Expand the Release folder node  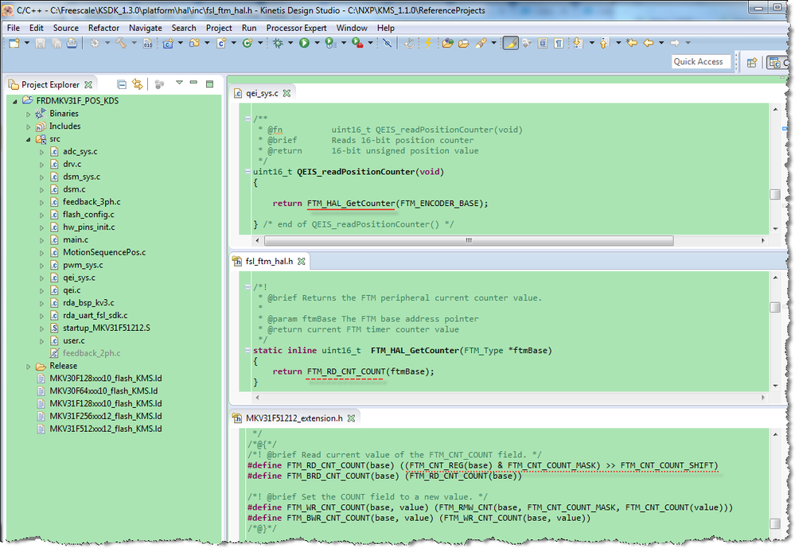click(29, 367)
